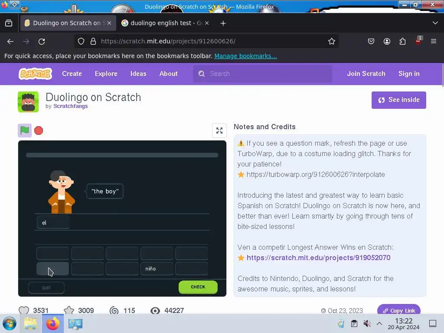Screen dimensions: 444x333
Task: Go back to previous page
Action: pyautogui.click(x=10, y=41)
